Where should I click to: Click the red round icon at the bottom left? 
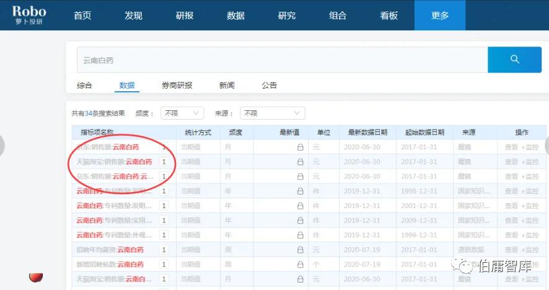tap(36, 278)
